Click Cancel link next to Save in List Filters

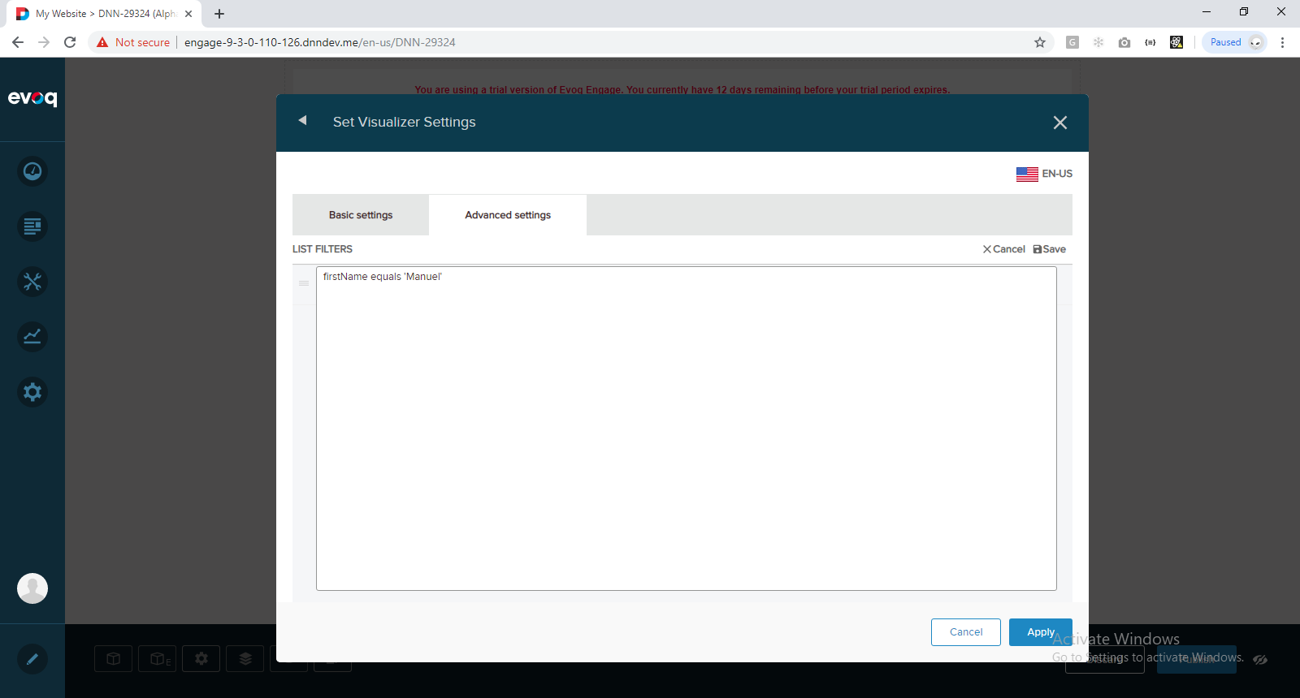(1004, 249)
